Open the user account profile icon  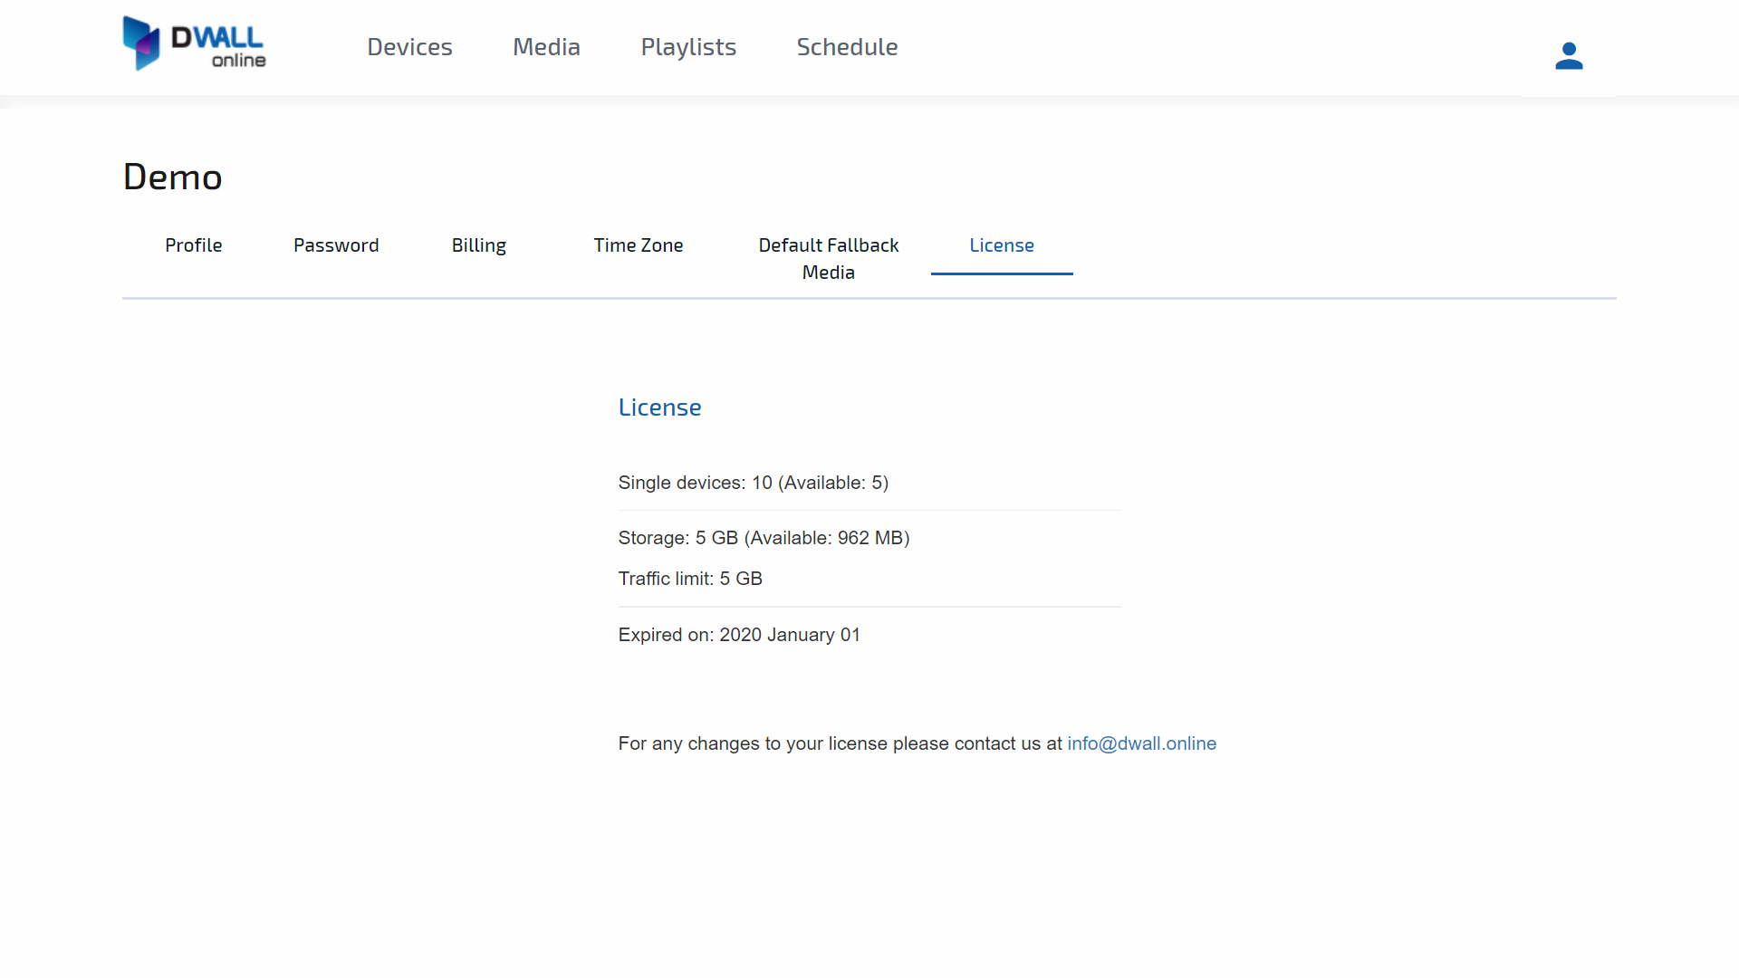(1568, 56)
